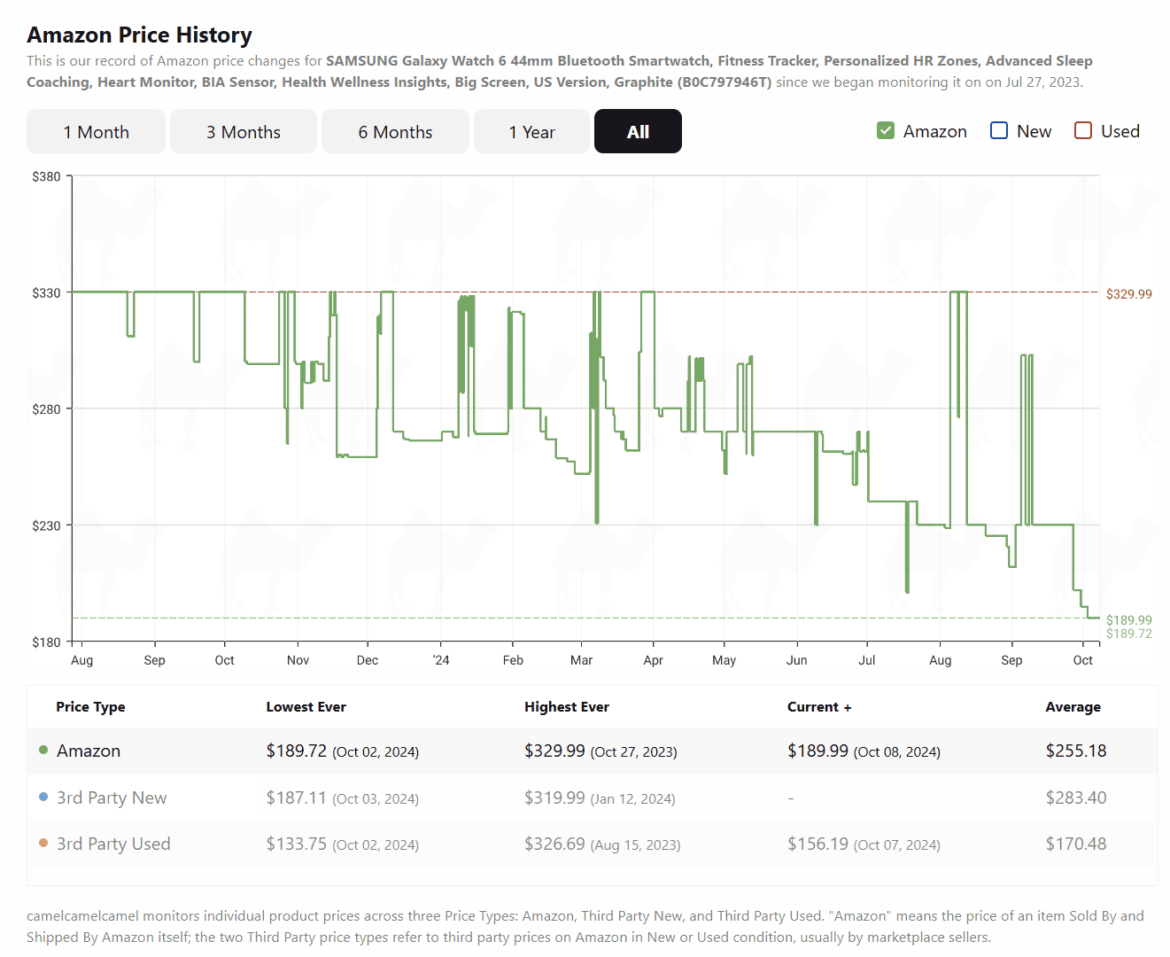This screenshot has width=1170, height=957.
Task: Choose the 1 Year range tab
Action: click(x=531, y=132)
